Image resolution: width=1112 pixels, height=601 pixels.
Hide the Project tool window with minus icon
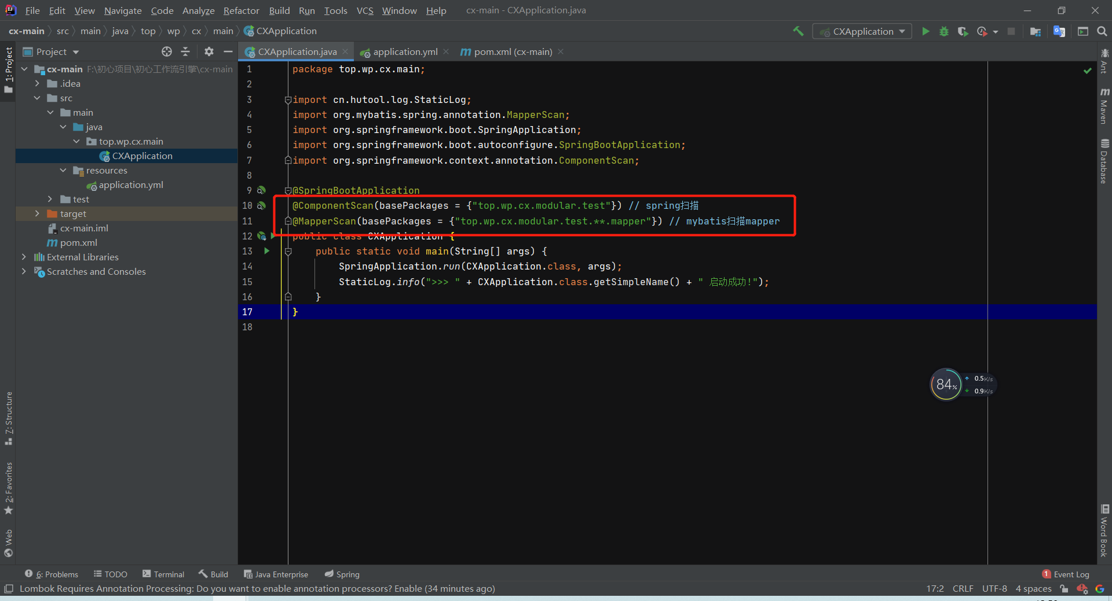pyautogui.click(x=228, y=51)
